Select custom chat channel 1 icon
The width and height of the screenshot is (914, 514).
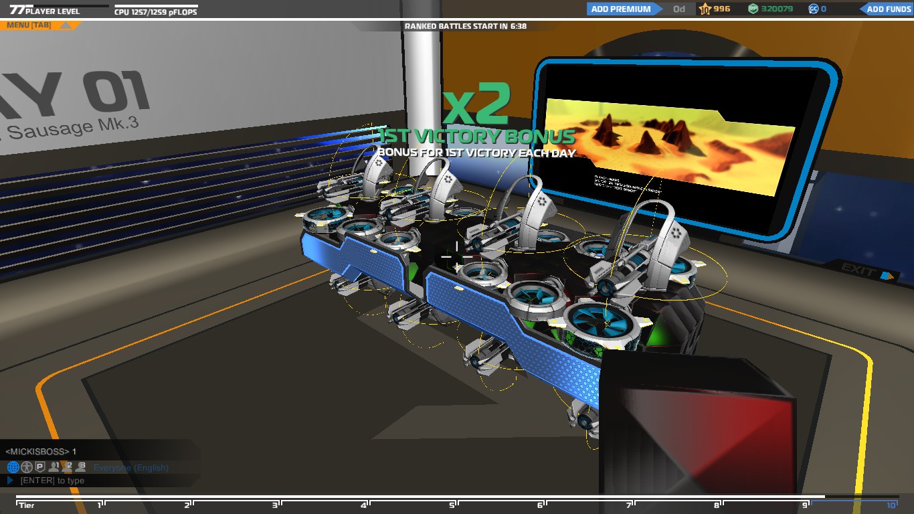[54, 467]
